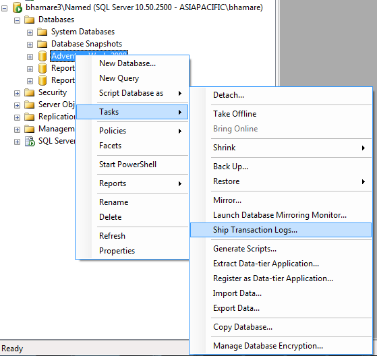Select Extract Data-tier Application...

click(281, 264)
